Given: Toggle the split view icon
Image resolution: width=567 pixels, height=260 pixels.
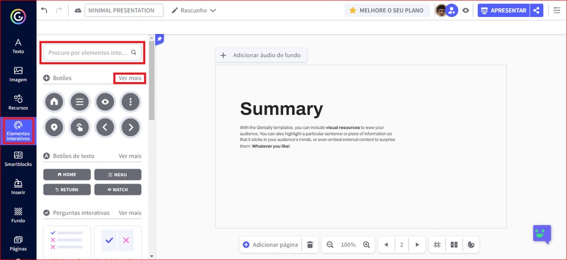Looking at the screenshot, I should pos(454,245).
